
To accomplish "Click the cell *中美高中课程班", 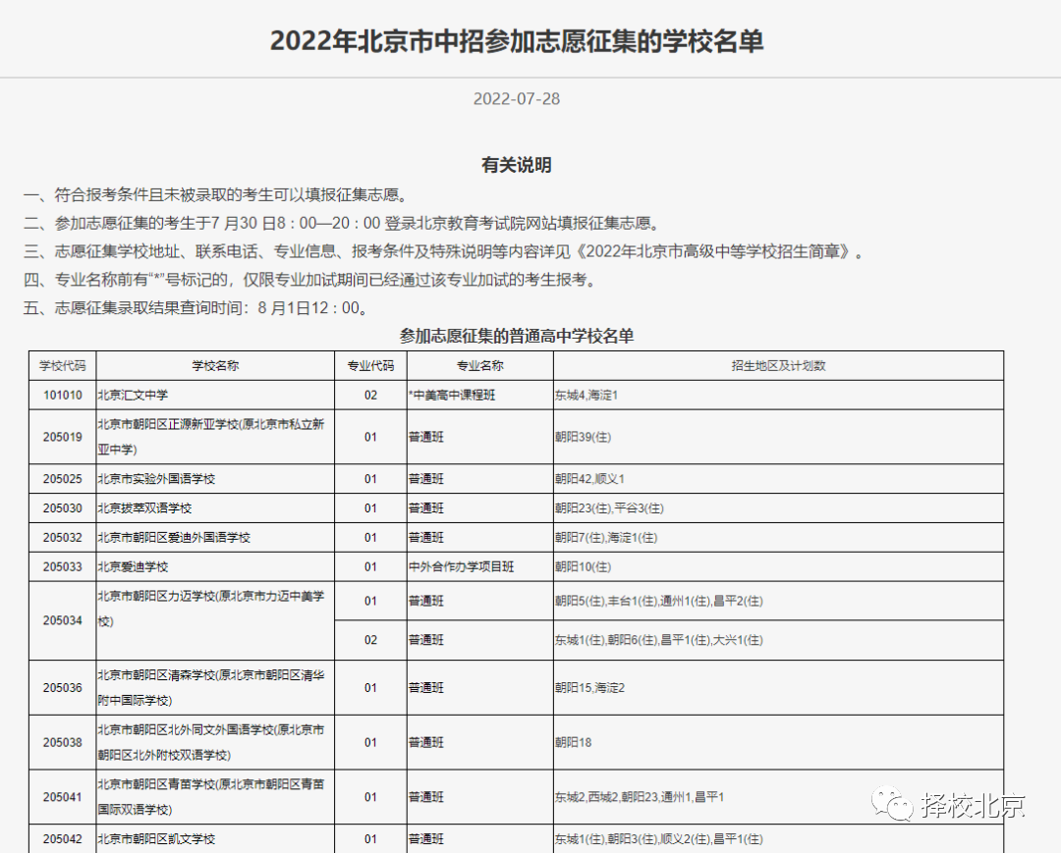I will (x=452, y=395).
